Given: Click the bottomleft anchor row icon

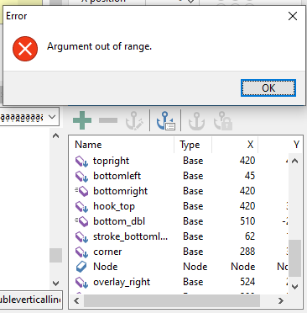Looking at the screenshot, I should click(81, 176).
